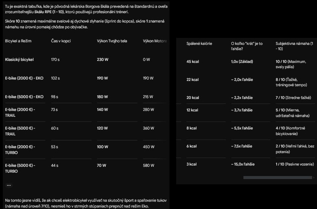Screen dimensions: 317x209
Task: Click the 'O koľko "krát" je to ľahšie?' header
Action: [247, 46]
